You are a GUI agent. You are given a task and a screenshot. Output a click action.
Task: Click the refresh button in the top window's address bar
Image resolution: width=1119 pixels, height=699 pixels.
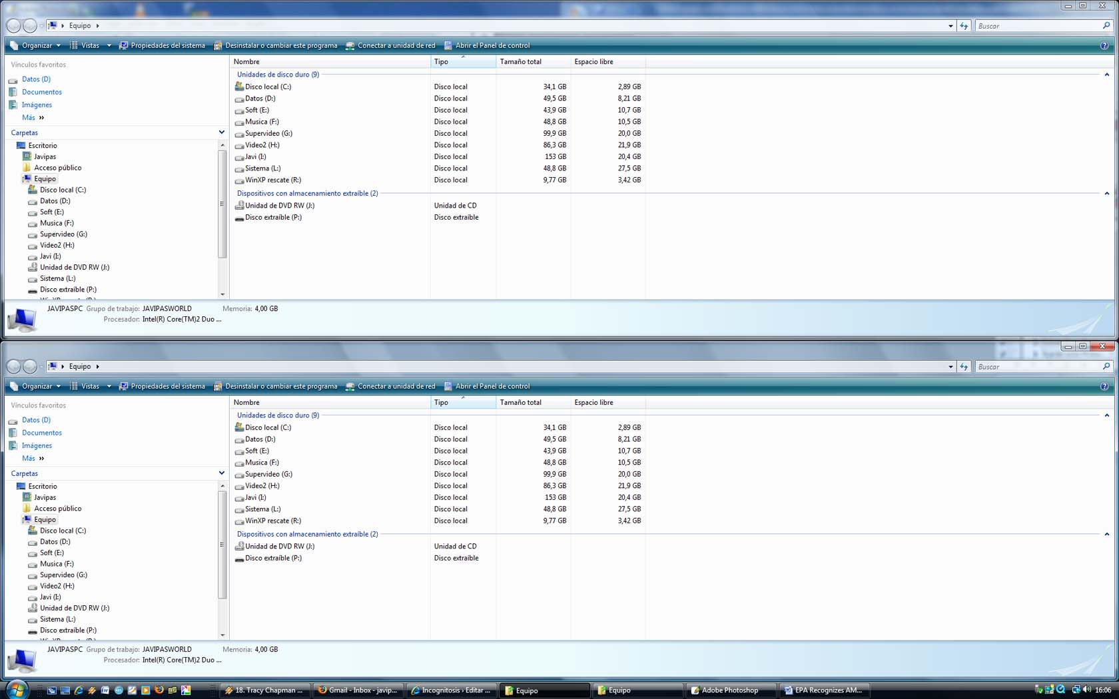pos(964,26)
